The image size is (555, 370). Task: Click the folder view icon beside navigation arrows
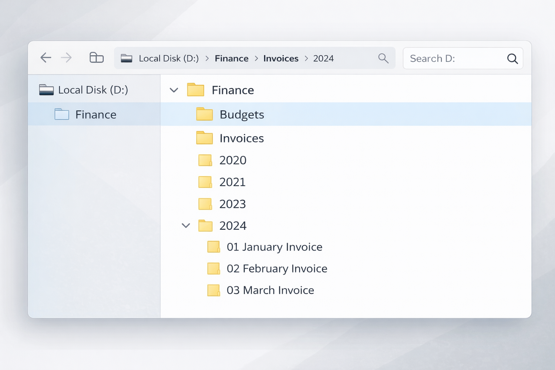click(x=97, y=58)
